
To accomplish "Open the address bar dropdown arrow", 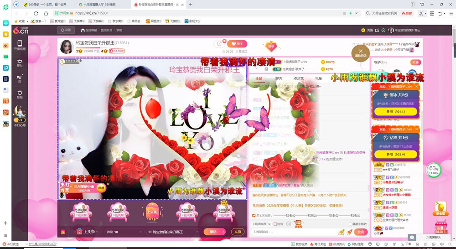I will (356, 13).
